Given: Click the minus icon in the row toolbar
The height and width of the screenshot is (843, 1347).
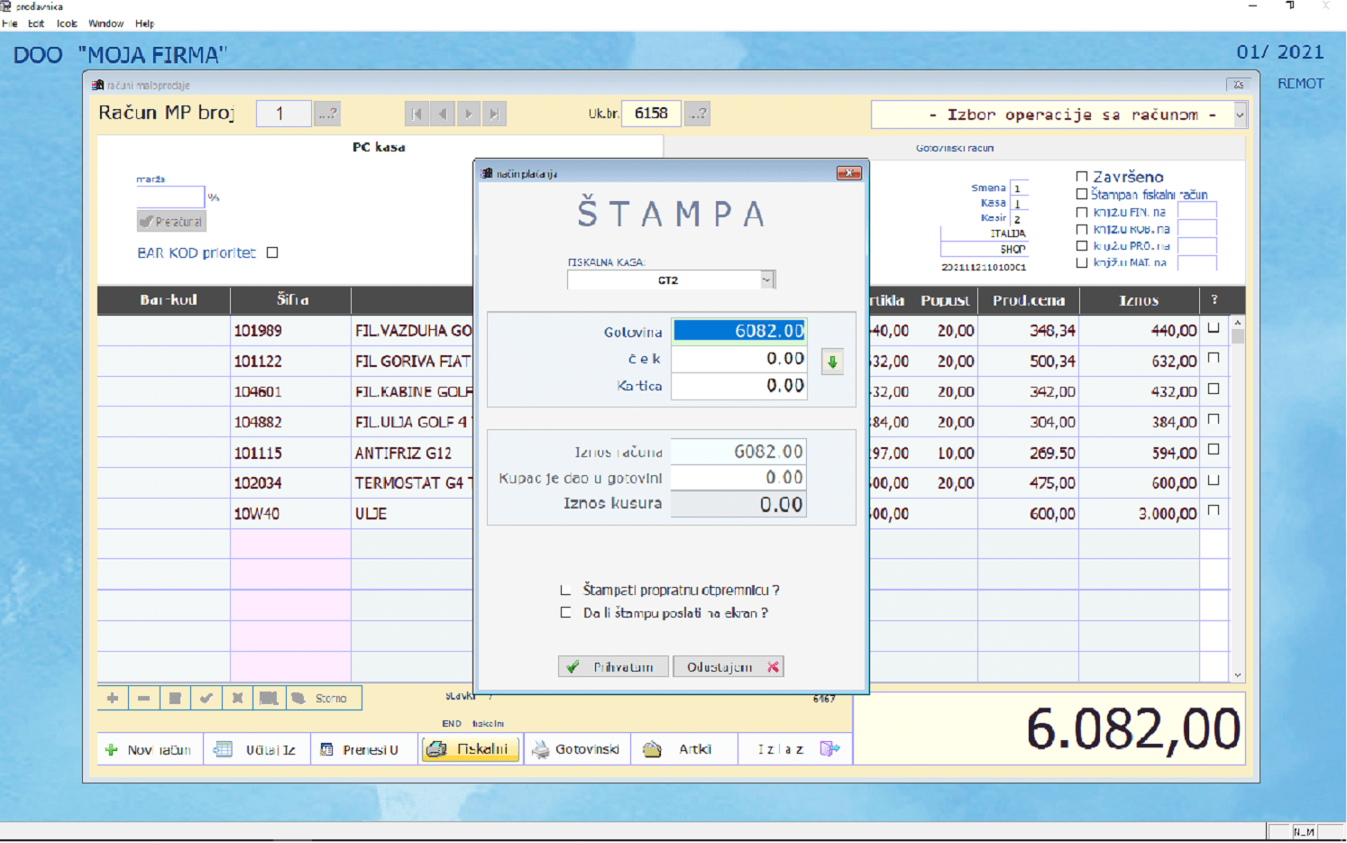Looking at the screenshot, I should (143, 698).
